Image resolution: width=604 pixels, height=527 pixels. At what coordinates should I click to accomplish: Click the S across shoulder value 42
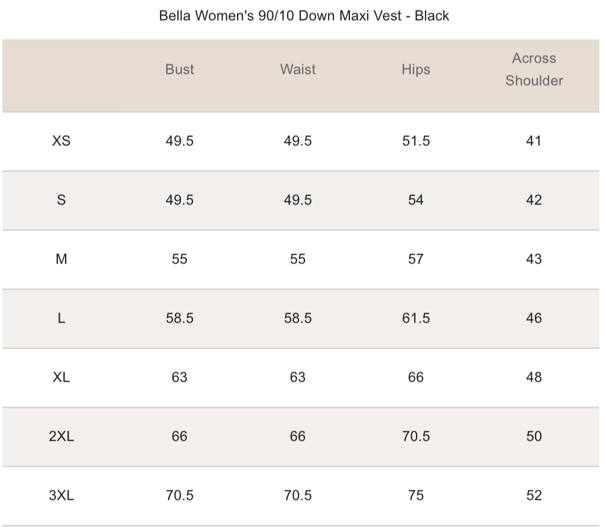click(x=534, y=200)
